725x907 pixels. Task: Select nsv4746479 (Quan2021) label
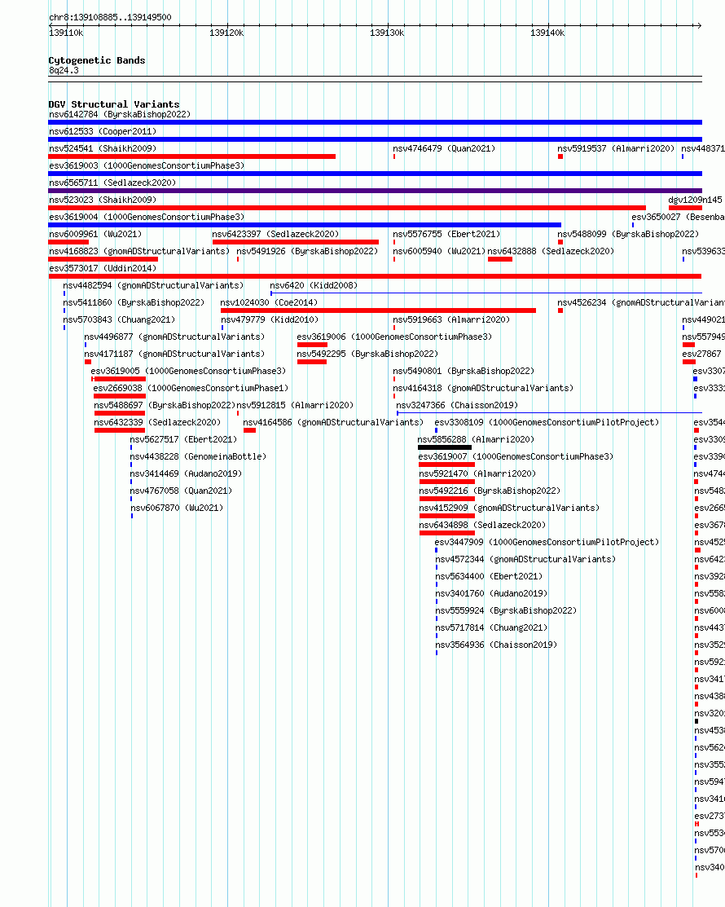(444, 148)
